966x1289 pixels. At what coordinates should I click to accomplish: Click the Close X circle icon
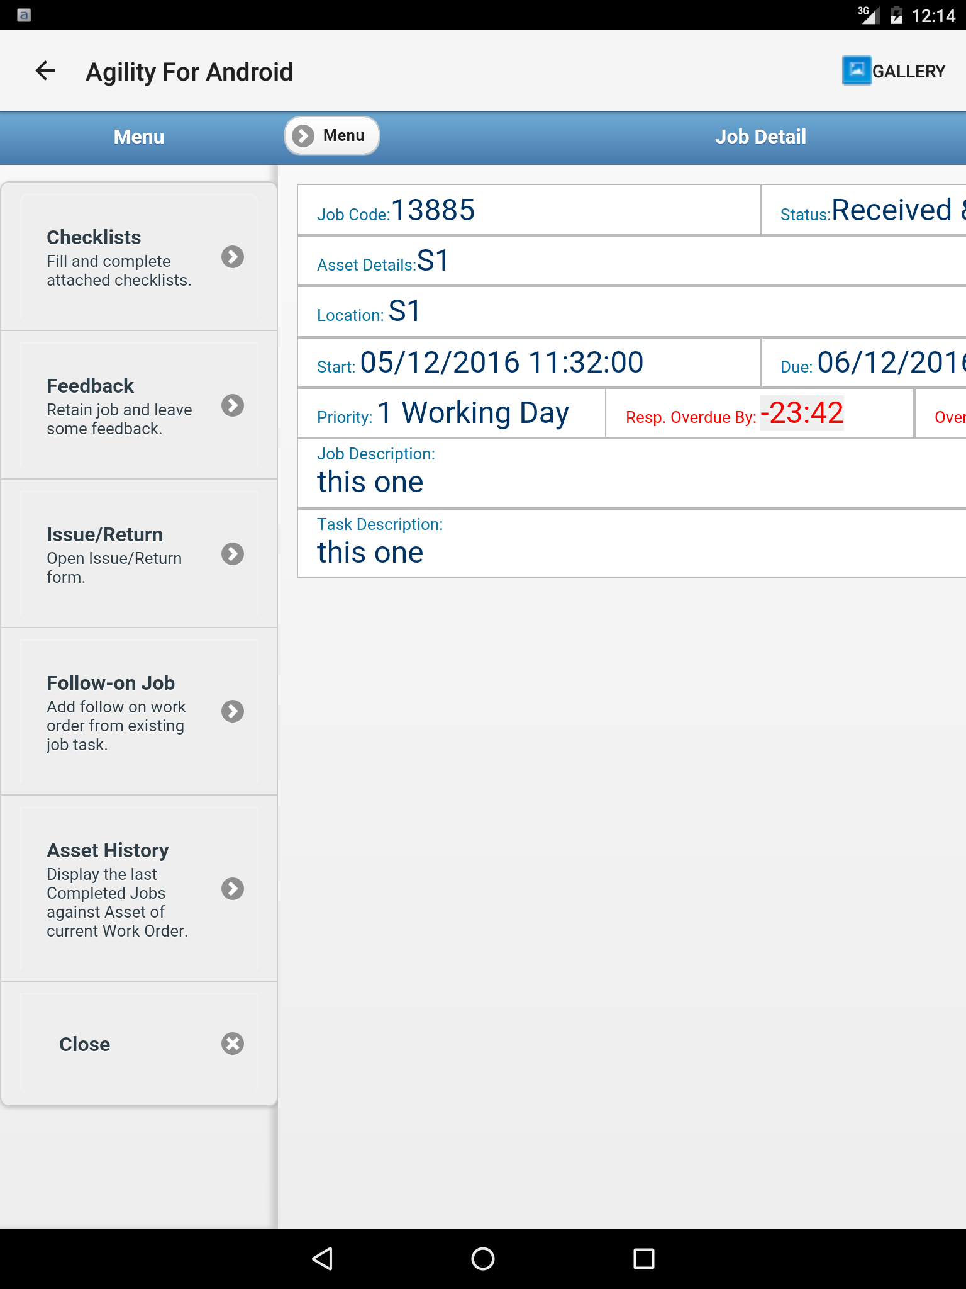[233, 1044]
